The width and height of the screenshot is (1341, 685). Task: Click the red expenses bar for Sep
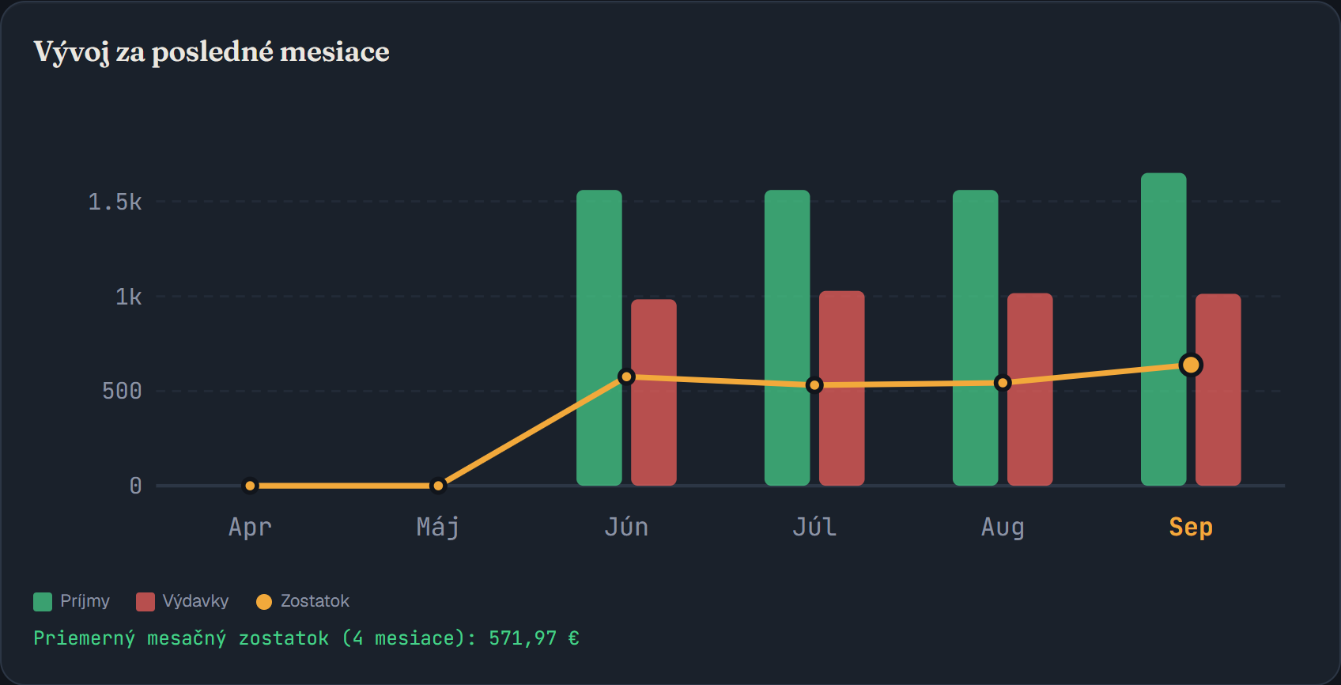[x=1218, y=389]
